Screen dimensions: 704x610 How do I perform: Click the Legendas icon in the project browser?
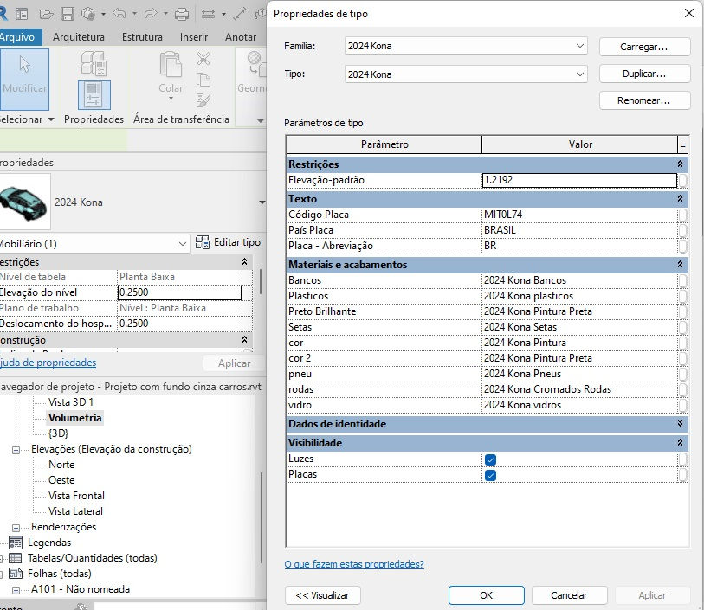click(x=16, y=543)
